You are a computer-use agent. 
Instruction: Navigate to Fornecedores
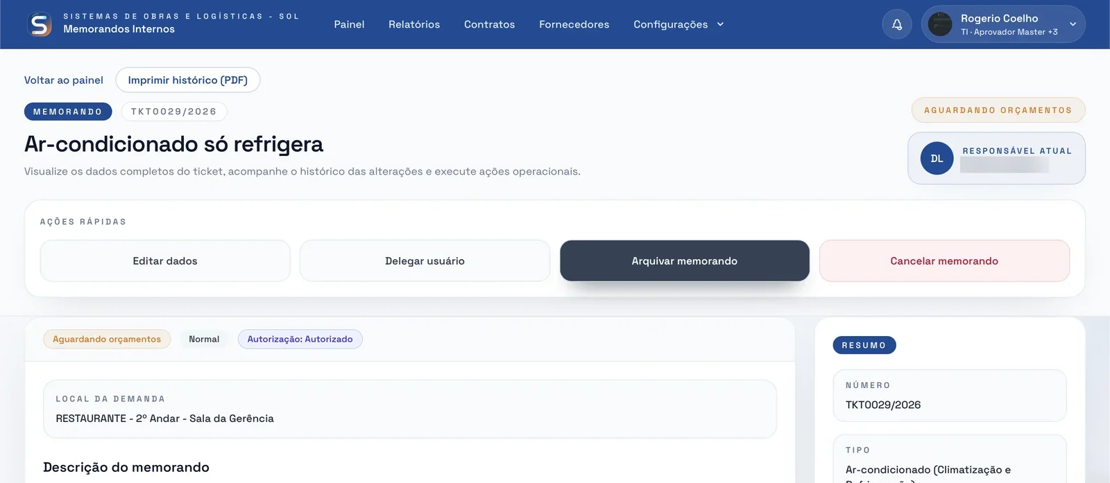point(574,24)
